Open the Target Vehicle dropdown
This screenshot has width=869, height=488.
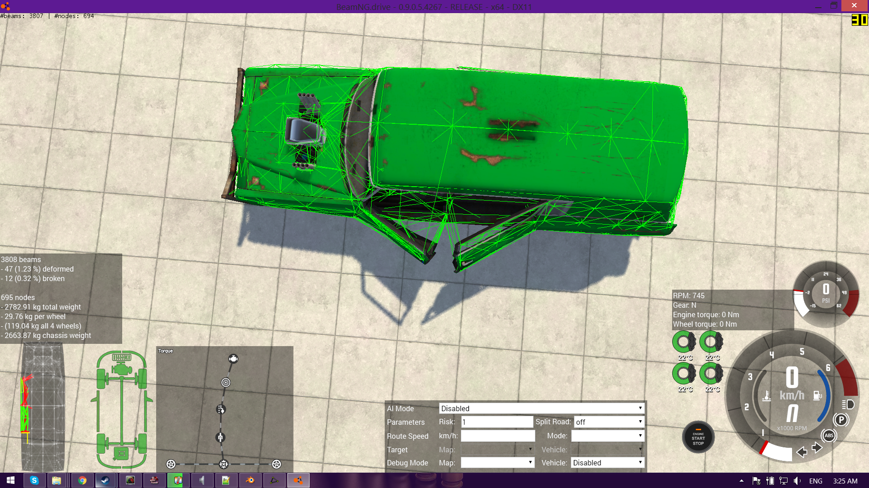coord(607,450)
